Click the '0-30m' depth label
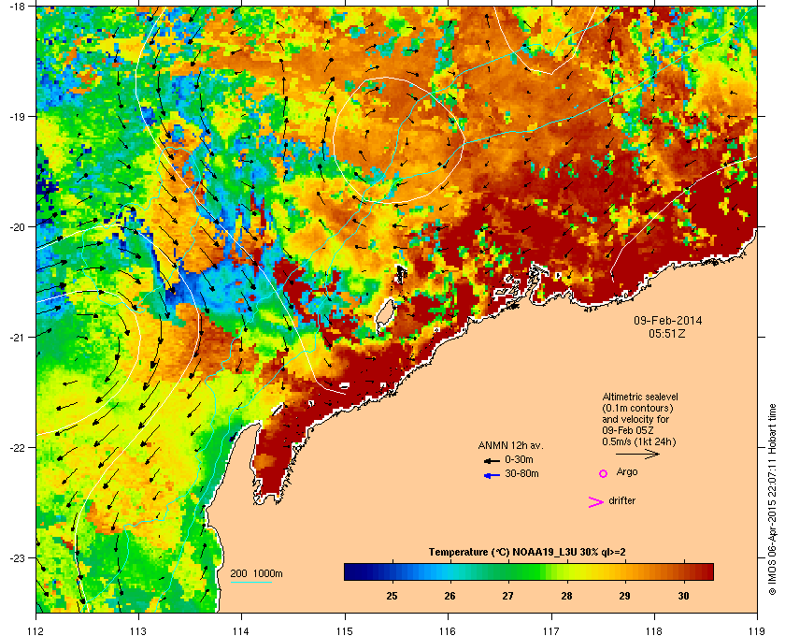This screenshot has height=636, width=785. click(x=520, y=459)
